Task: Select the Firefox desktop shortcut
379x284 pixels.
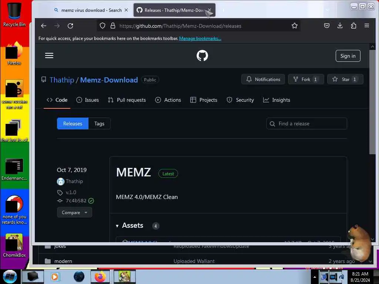Action: pyautogui.click(x=14, y=53)
